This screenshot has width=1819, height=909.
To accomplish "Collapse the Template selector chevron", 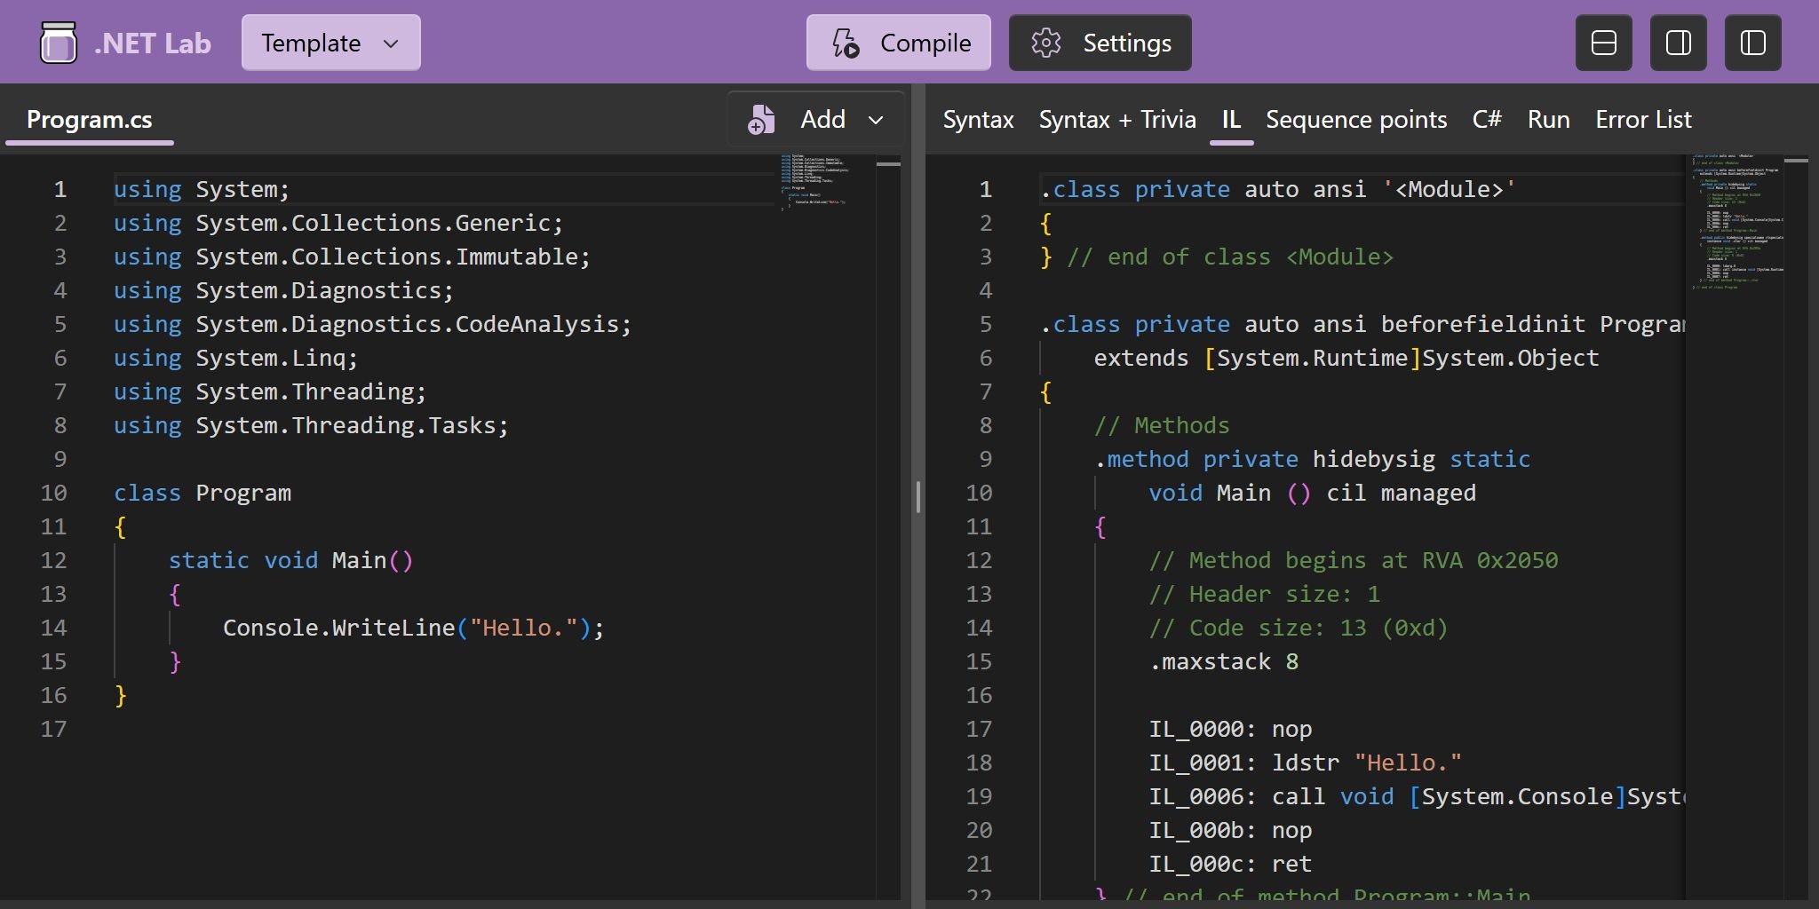I will coord(391,43).
